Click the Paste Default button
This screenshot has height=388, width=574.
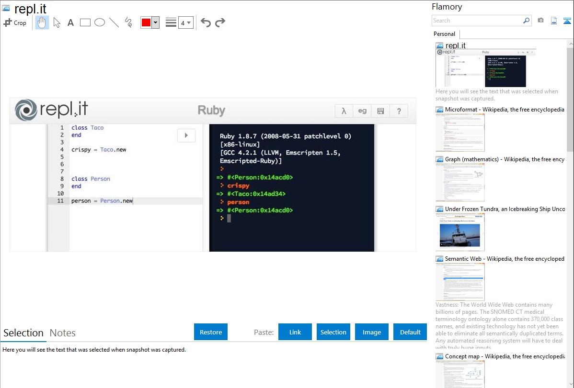pyautogui.click(x=410, y=332)
